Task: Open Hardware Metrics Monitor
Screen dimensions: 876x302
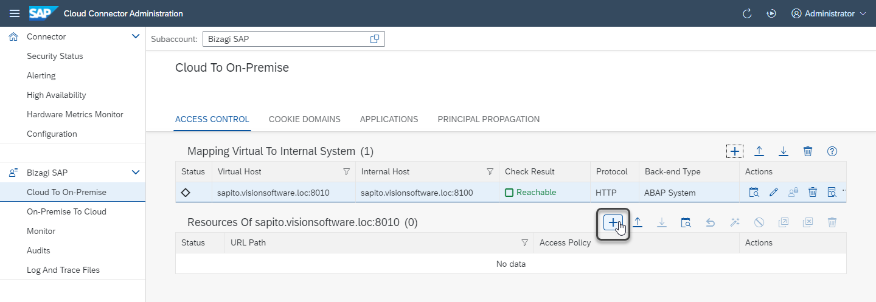Action: click(75, 114)
